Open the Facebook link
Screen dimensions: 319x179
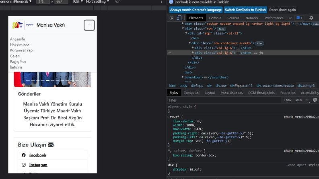tap(38, 155)
